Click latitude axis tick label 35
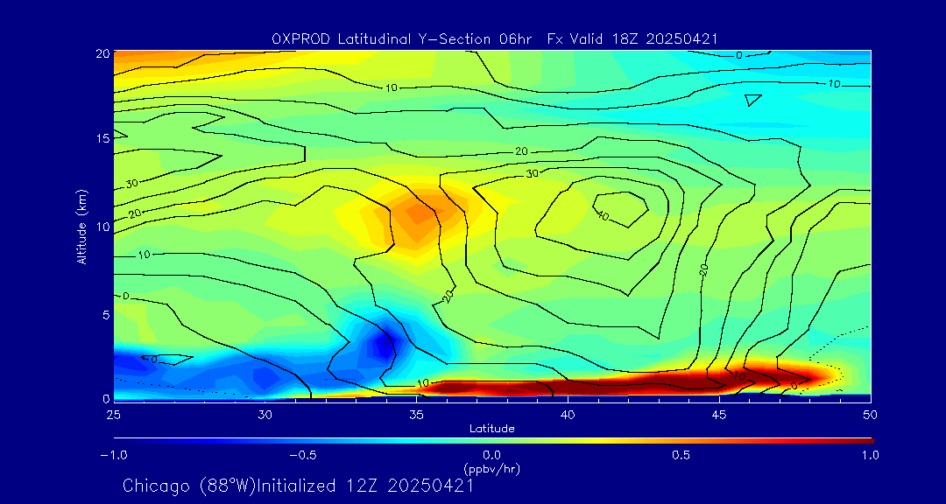The image size is (946, 504). coord(416,415)
